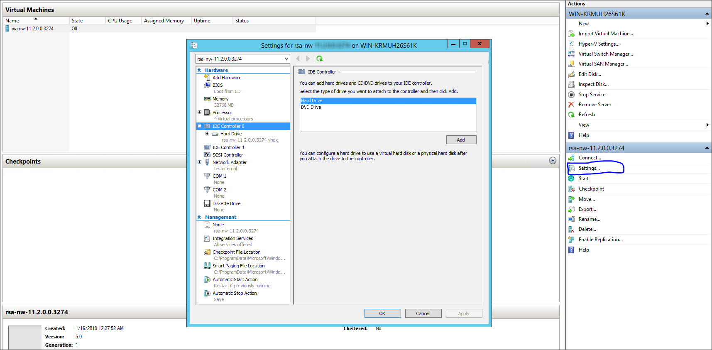This screenshot has height=350, width=712.
Task: Expand the Processor tree node
Action: (x=200, y=113)
